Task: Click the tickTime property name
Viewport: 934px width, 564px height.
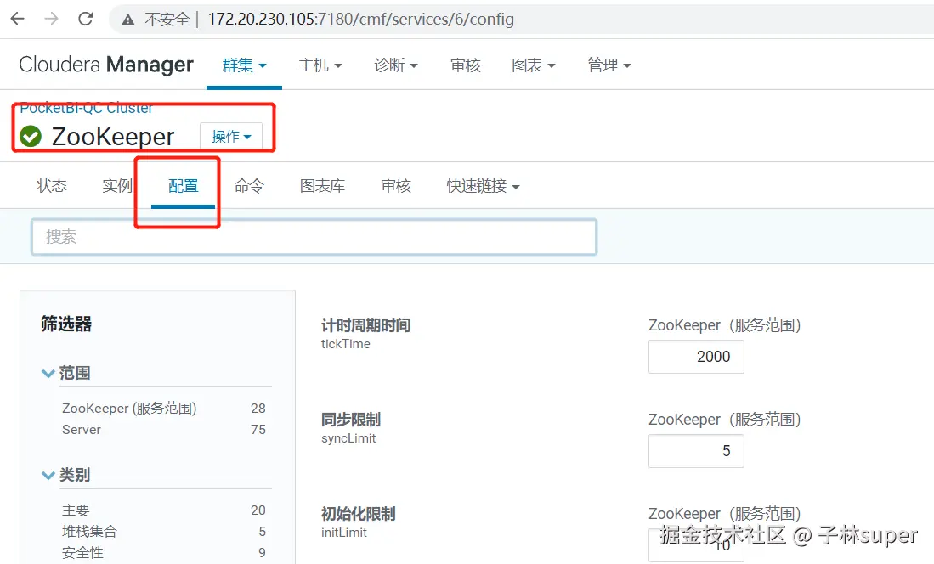Action: 346,344
